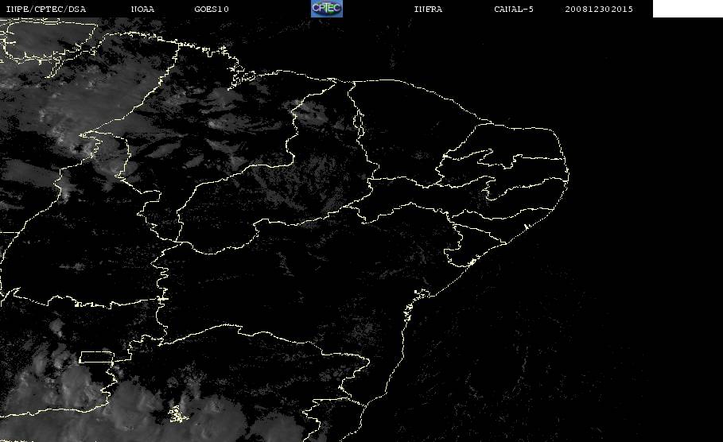Click the small rectangular Distrito Federal outline
This screenshot has height=442, width=723.
pos(96,357)
